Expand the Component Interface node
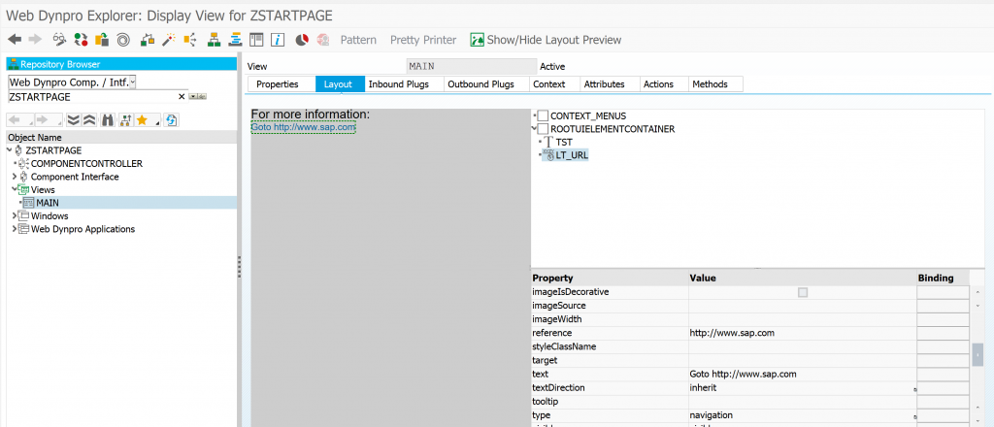Image resolution: width=994 pixels, height=427 pixels. 15,177
